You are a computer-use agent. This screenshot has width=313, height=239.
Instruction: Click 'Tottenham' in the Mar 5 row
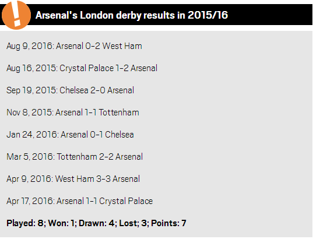click(x=77, y=157)
